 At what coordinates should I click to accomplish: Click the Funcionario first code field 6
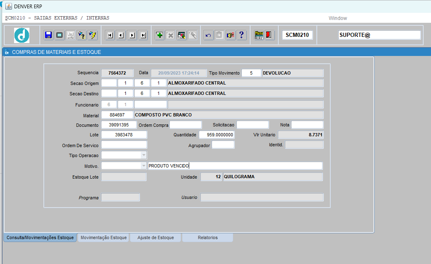109,104
